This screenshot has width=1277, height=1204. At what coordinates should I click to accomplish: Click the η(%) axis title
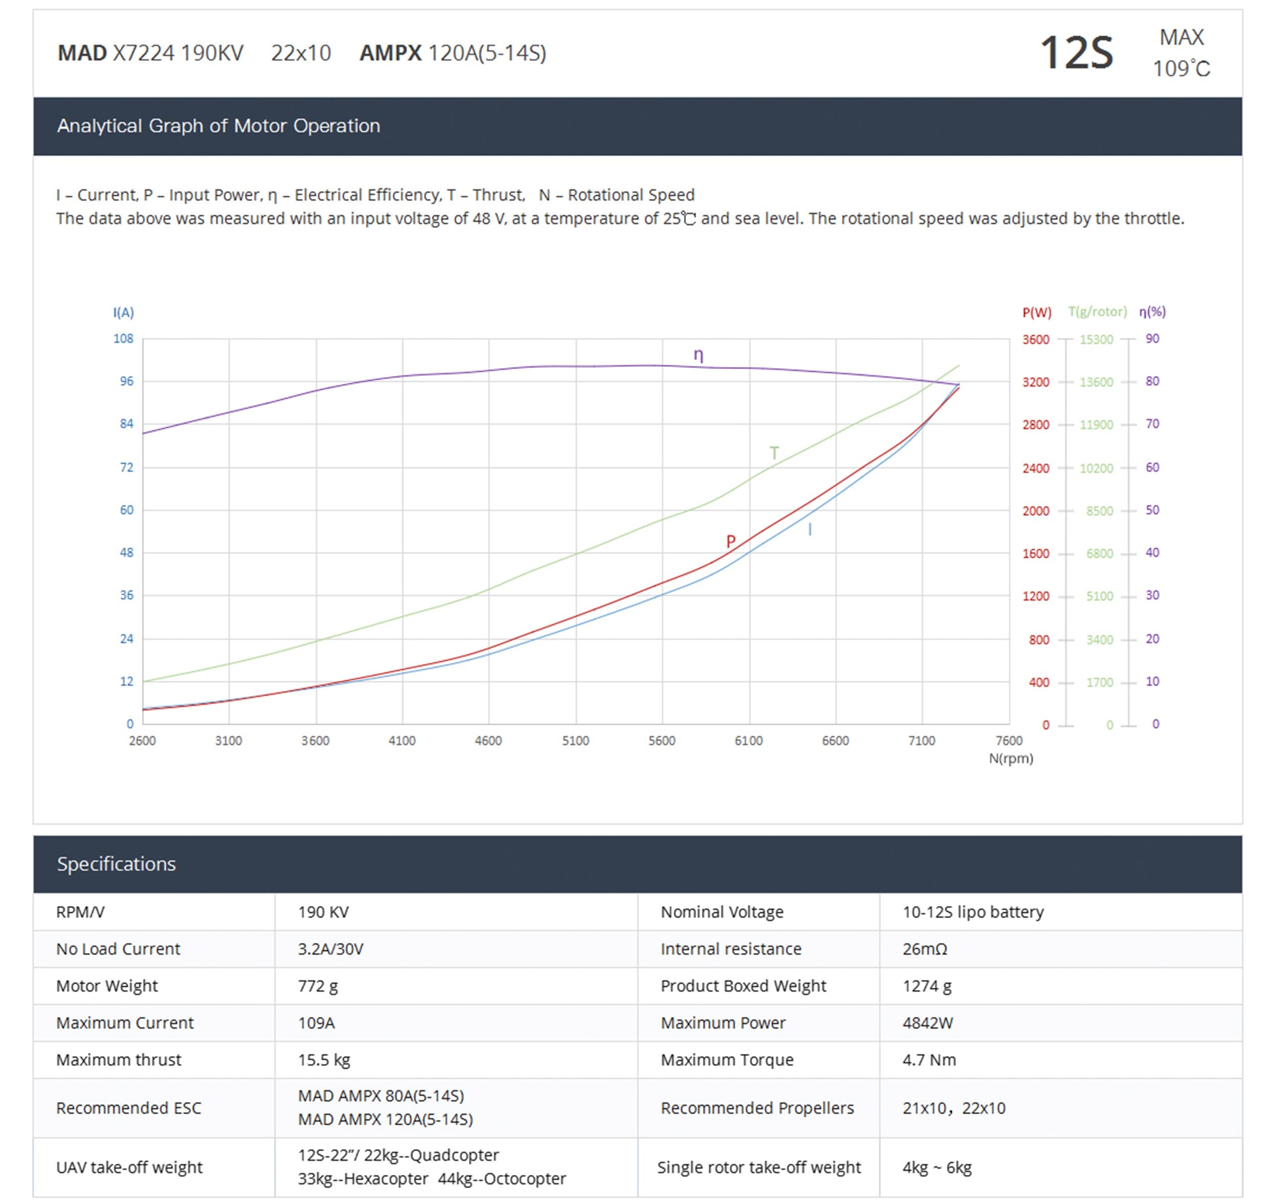point(1152,312)
